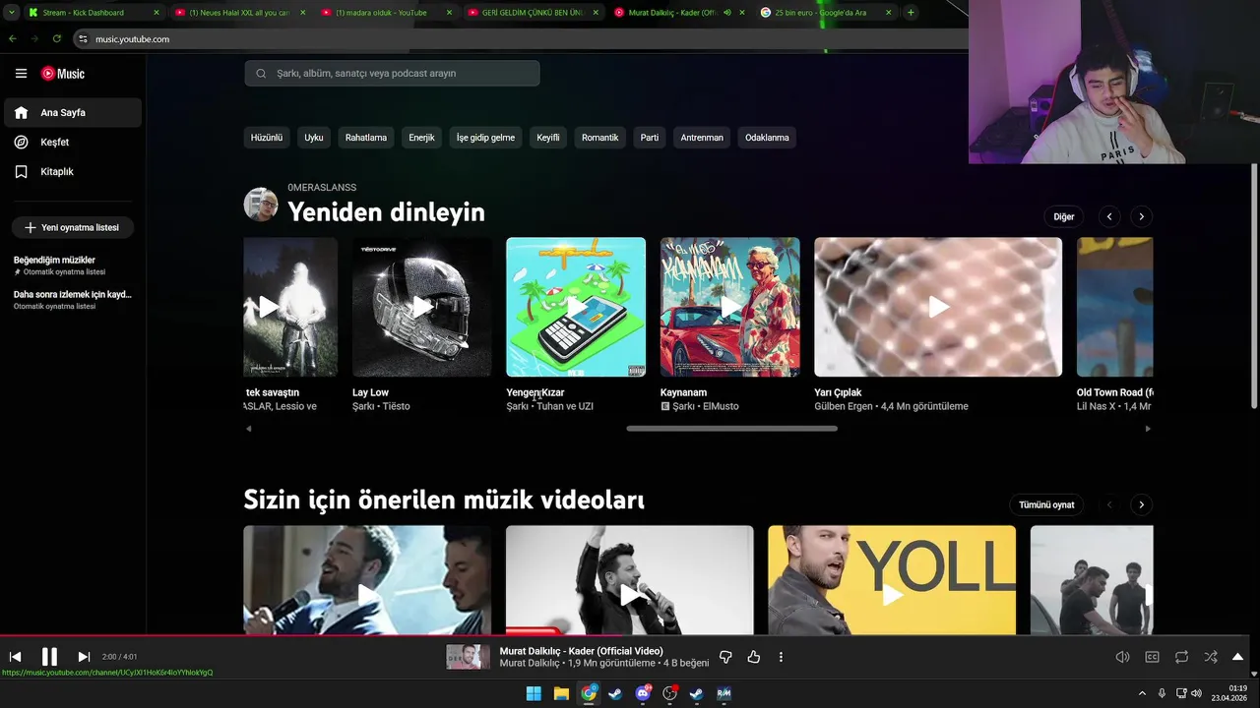Open the browser tab search dropdown
This screenshot has width=1260, height=708.
click(x=10, y=13)
